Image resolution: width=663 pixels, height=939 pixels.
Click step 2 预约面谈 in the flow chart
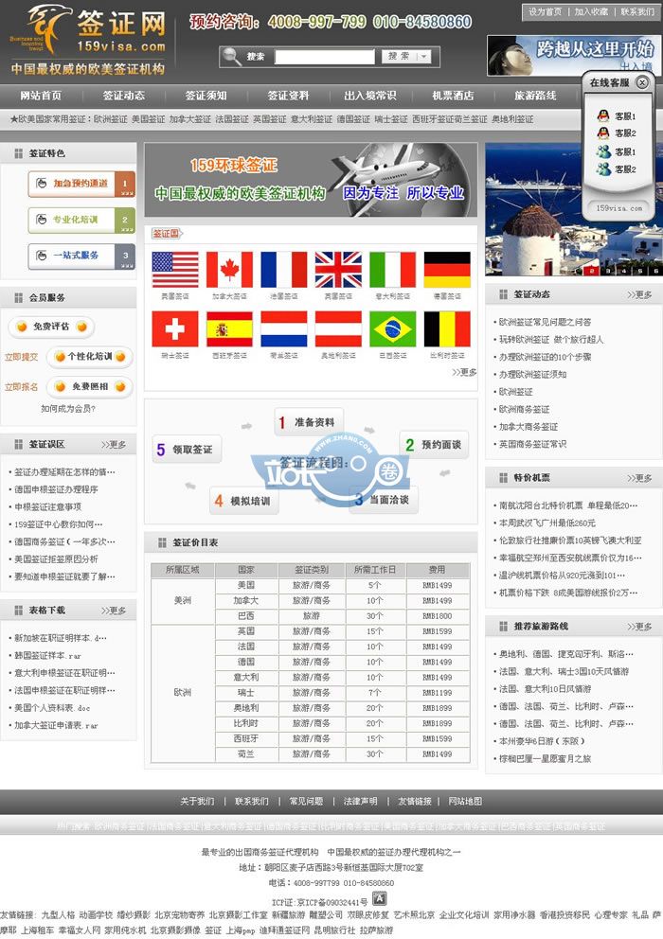pyautogui.click(x=434, y=444)
